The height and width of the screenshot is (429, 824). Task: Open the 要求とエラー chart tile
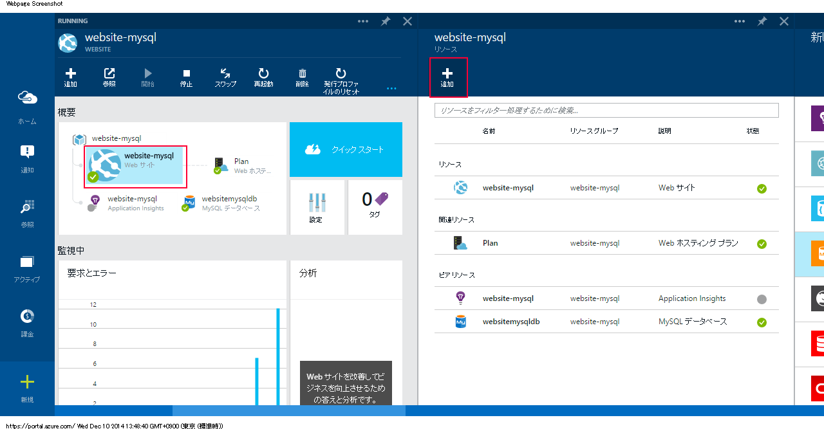173,333
